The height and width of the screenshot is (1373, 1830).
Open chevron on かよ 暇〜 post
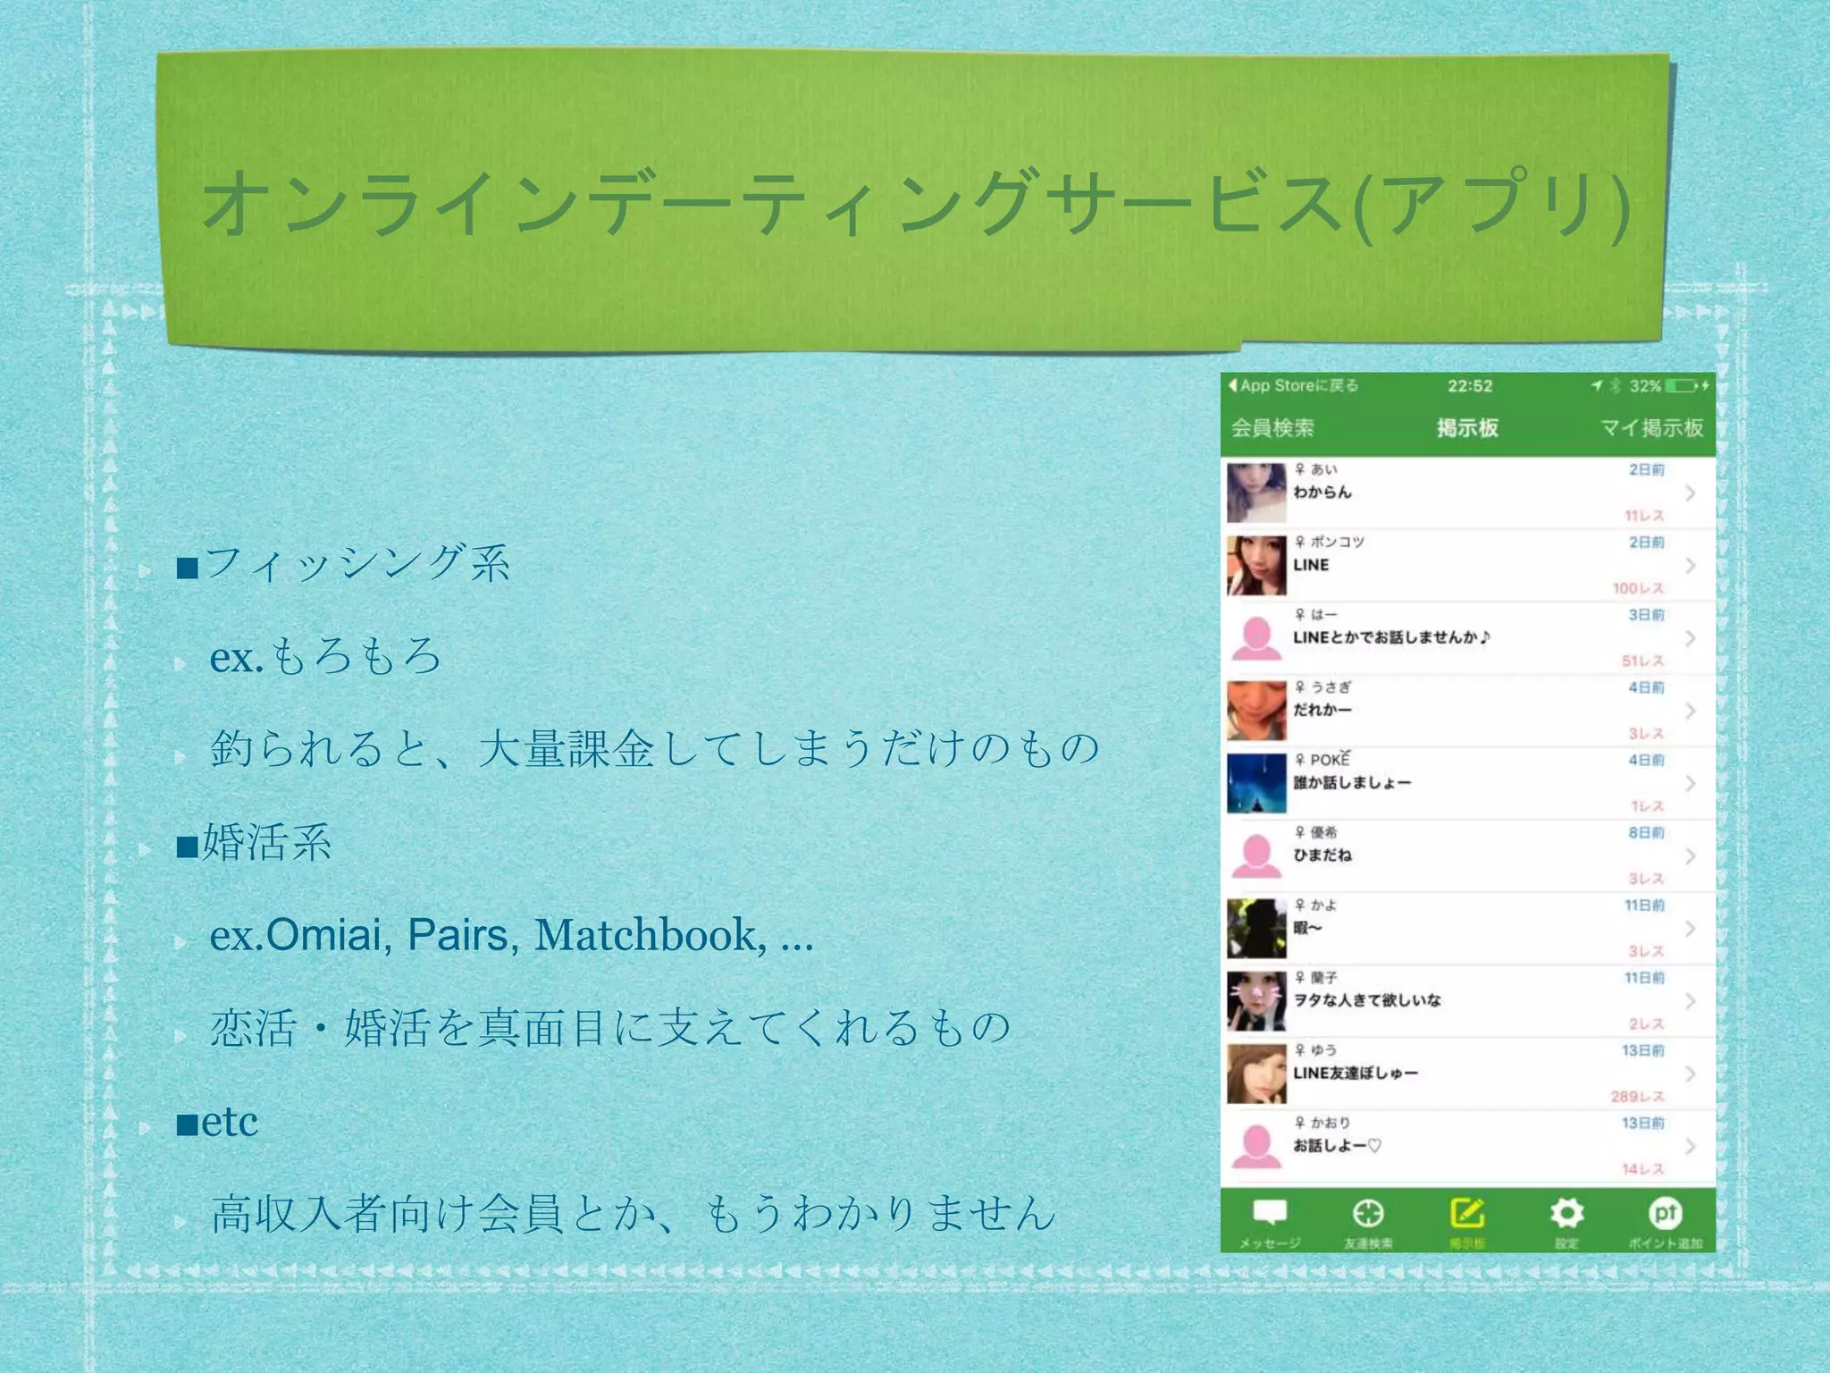pos(1690,929)
